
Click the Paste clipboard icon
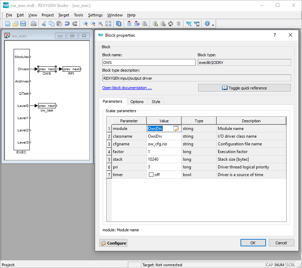click(59, 24)
